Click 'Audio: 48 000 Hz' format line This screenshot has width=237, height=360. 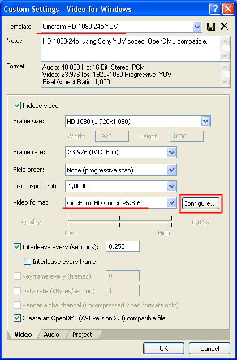(x=93, y=67)
